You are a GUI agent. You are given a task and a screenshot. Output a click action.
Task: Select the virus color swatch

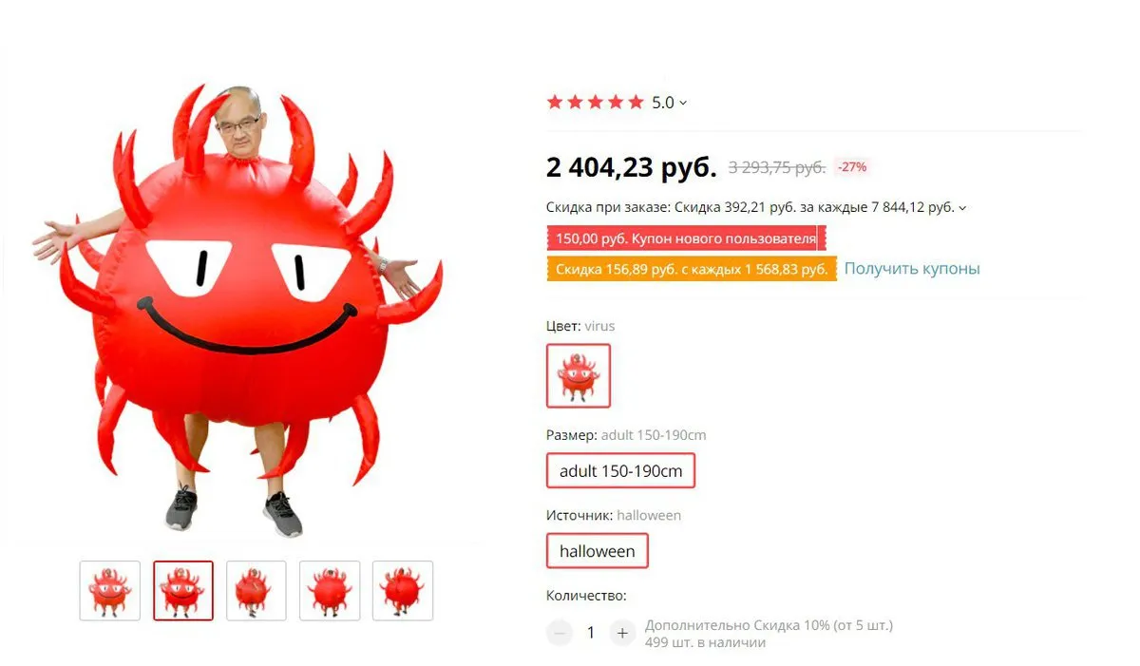[579, 375]
